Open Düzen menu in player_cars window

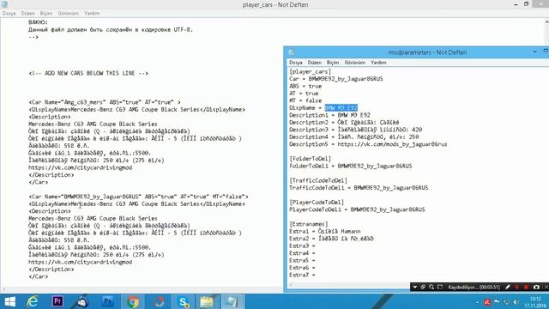(27, 14)
